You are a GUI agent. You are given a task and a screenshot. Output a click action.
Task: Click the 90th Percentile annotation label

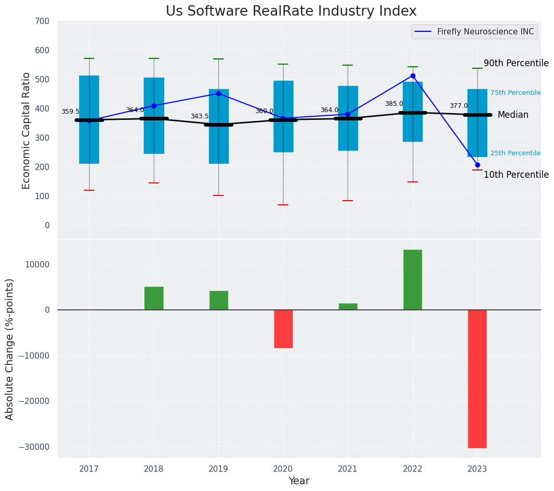pos(516,63)
